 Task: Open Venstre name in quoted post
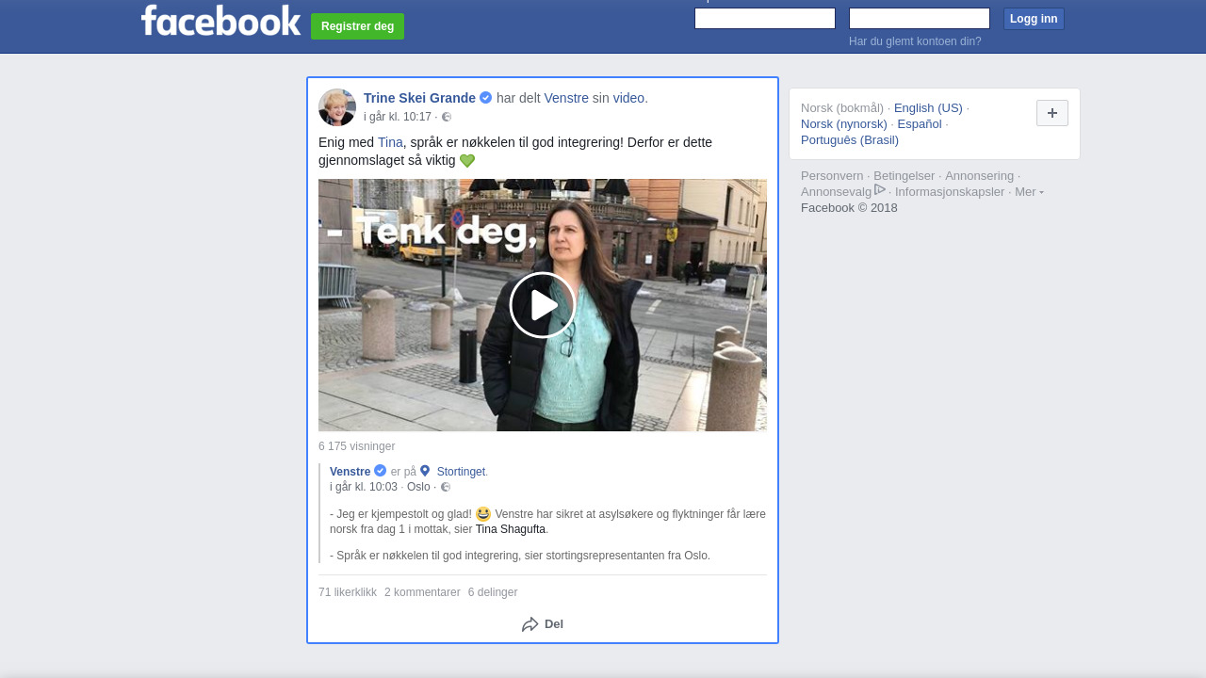[350, 472]
